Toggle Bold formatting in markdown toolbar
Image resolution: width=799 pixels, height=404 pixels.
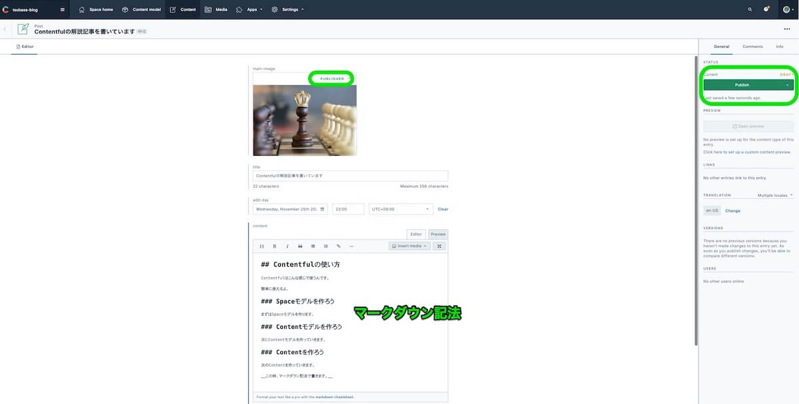(274, 246)
